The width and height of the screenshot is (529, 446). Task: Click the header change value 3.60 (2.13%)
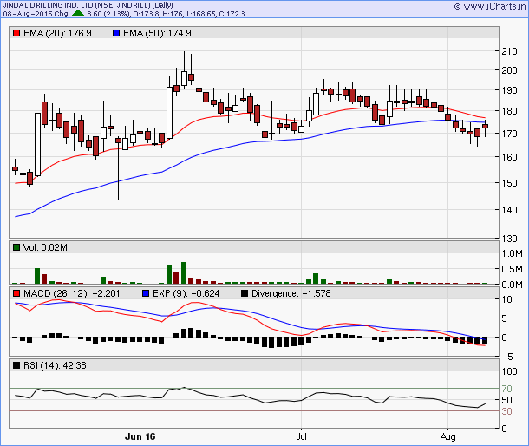(x=108, y=14)
